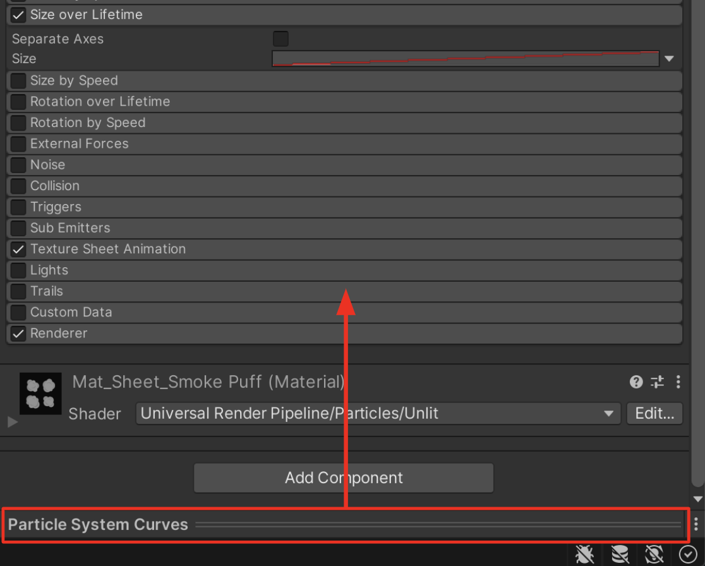Open the Shader dropdown

pos(378,414)
